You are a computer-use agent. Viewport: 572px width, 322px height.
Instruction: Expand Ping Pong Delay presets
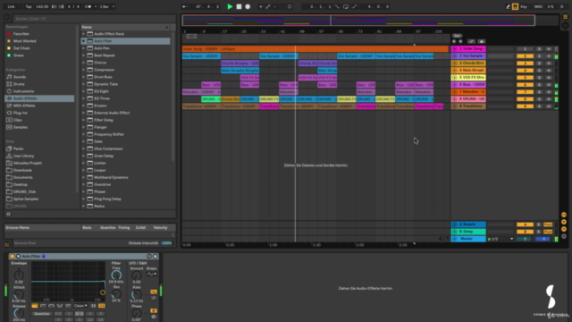pos(83,199)
